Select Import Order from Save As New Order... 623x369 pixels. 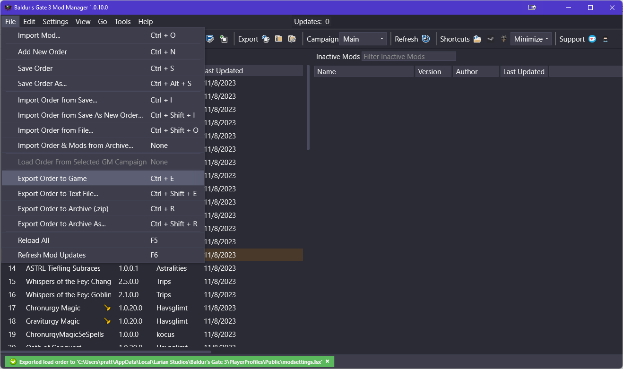(x=103, y=115)
